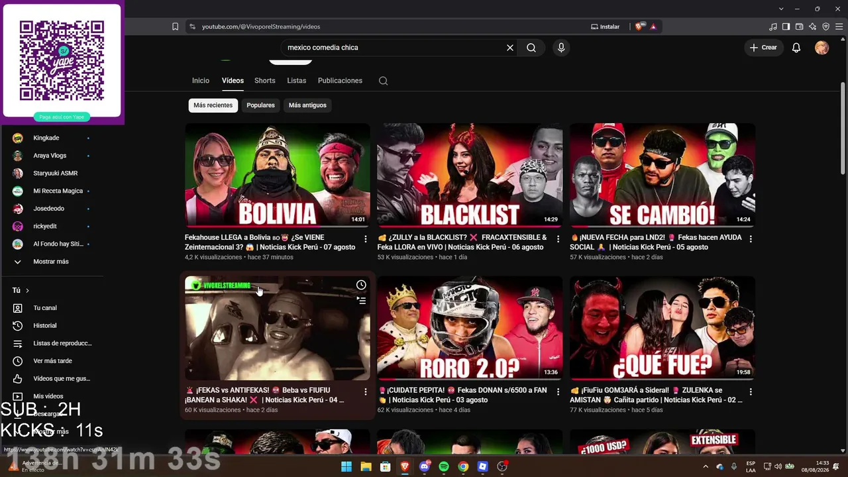848x477 pixels.
Task: Switch to the Videos tab
Action: [233, 81]
